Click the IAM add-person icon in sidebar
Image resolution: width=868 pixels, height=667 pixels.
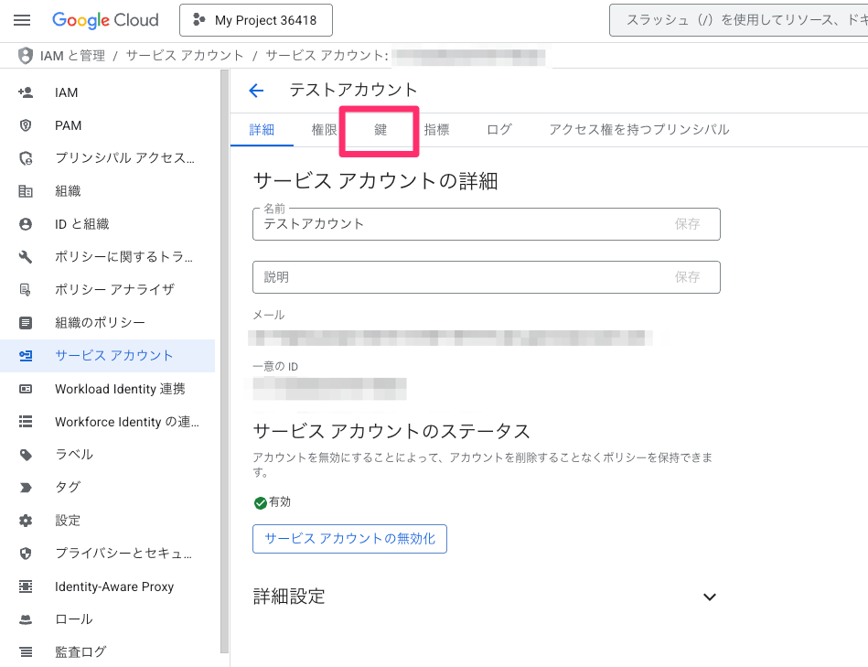(x=26, y=92)
